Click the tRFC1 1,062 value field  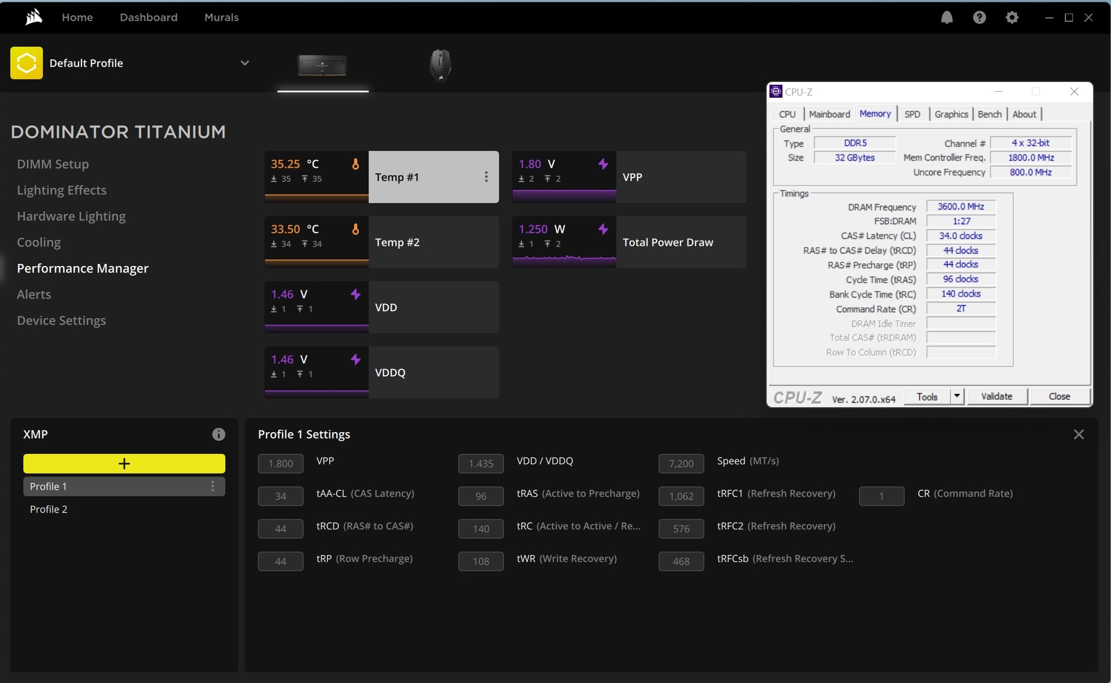[681, 496]
